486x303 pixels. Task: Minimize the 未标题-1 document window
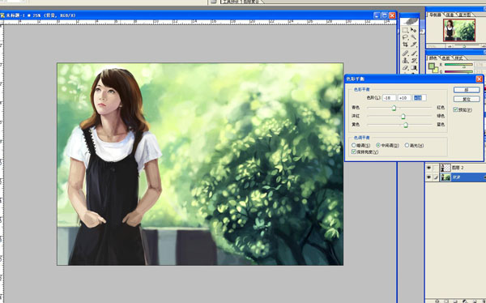[377, 15]
